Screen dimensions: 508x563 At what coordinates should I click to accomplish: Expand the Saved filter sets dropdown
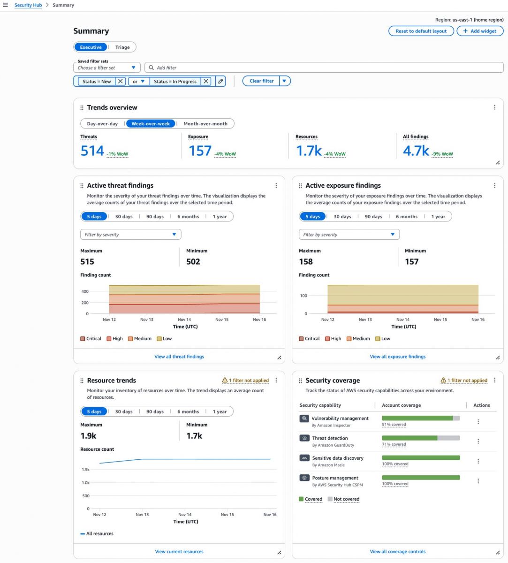point(107,68)
